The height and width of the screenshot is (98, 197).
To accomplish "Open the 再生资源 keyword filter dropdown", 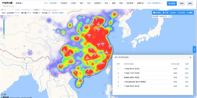I will pos(54,3).
